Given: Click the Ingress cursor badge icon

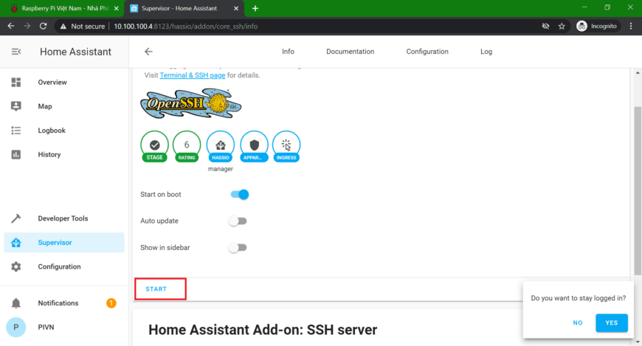Looking at the screenshot, I should (x=286, y=145).
